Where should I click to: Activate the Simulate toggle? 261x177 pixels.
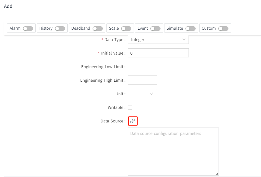(x=191, y=29)
